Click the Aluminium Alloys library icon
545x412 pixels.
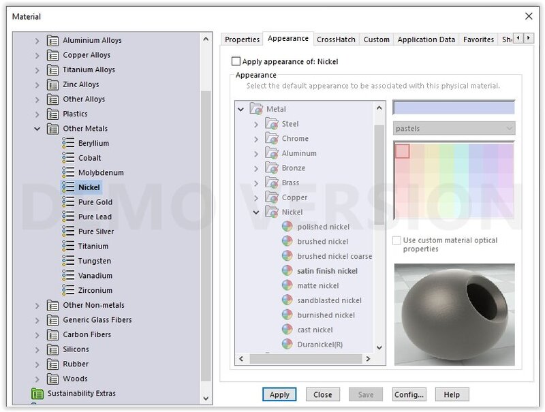pos(53,40)
